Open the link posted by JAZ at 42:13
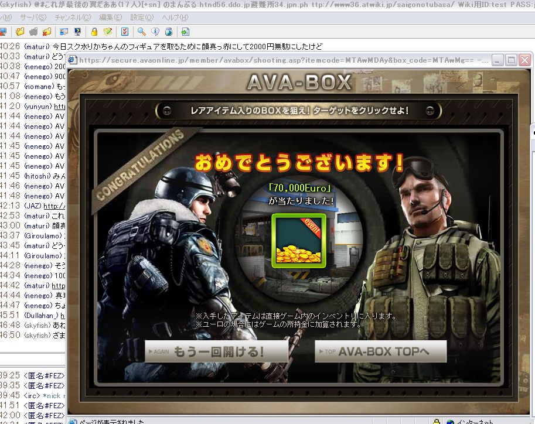This screenshot has height=424, width=535. [54, 206]
